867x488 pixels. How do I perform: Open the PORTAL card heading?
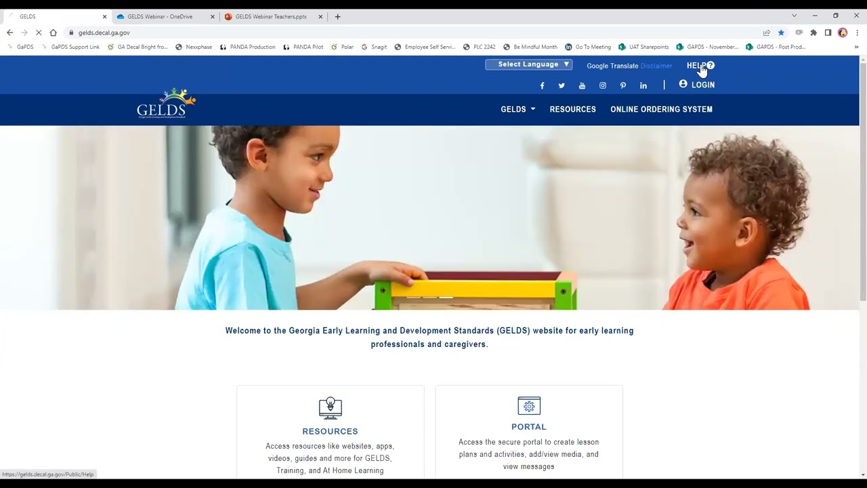tap(529, 427)
